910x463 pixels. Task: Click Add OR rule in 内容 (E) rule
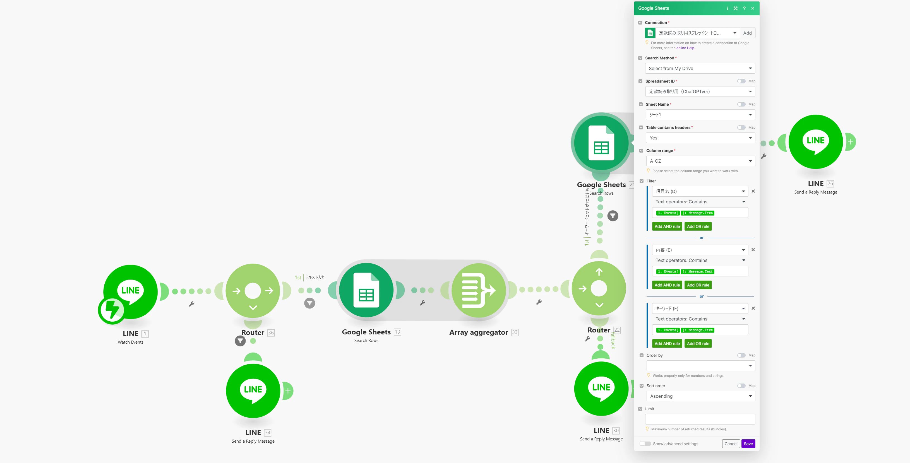[x=698, y=285]
